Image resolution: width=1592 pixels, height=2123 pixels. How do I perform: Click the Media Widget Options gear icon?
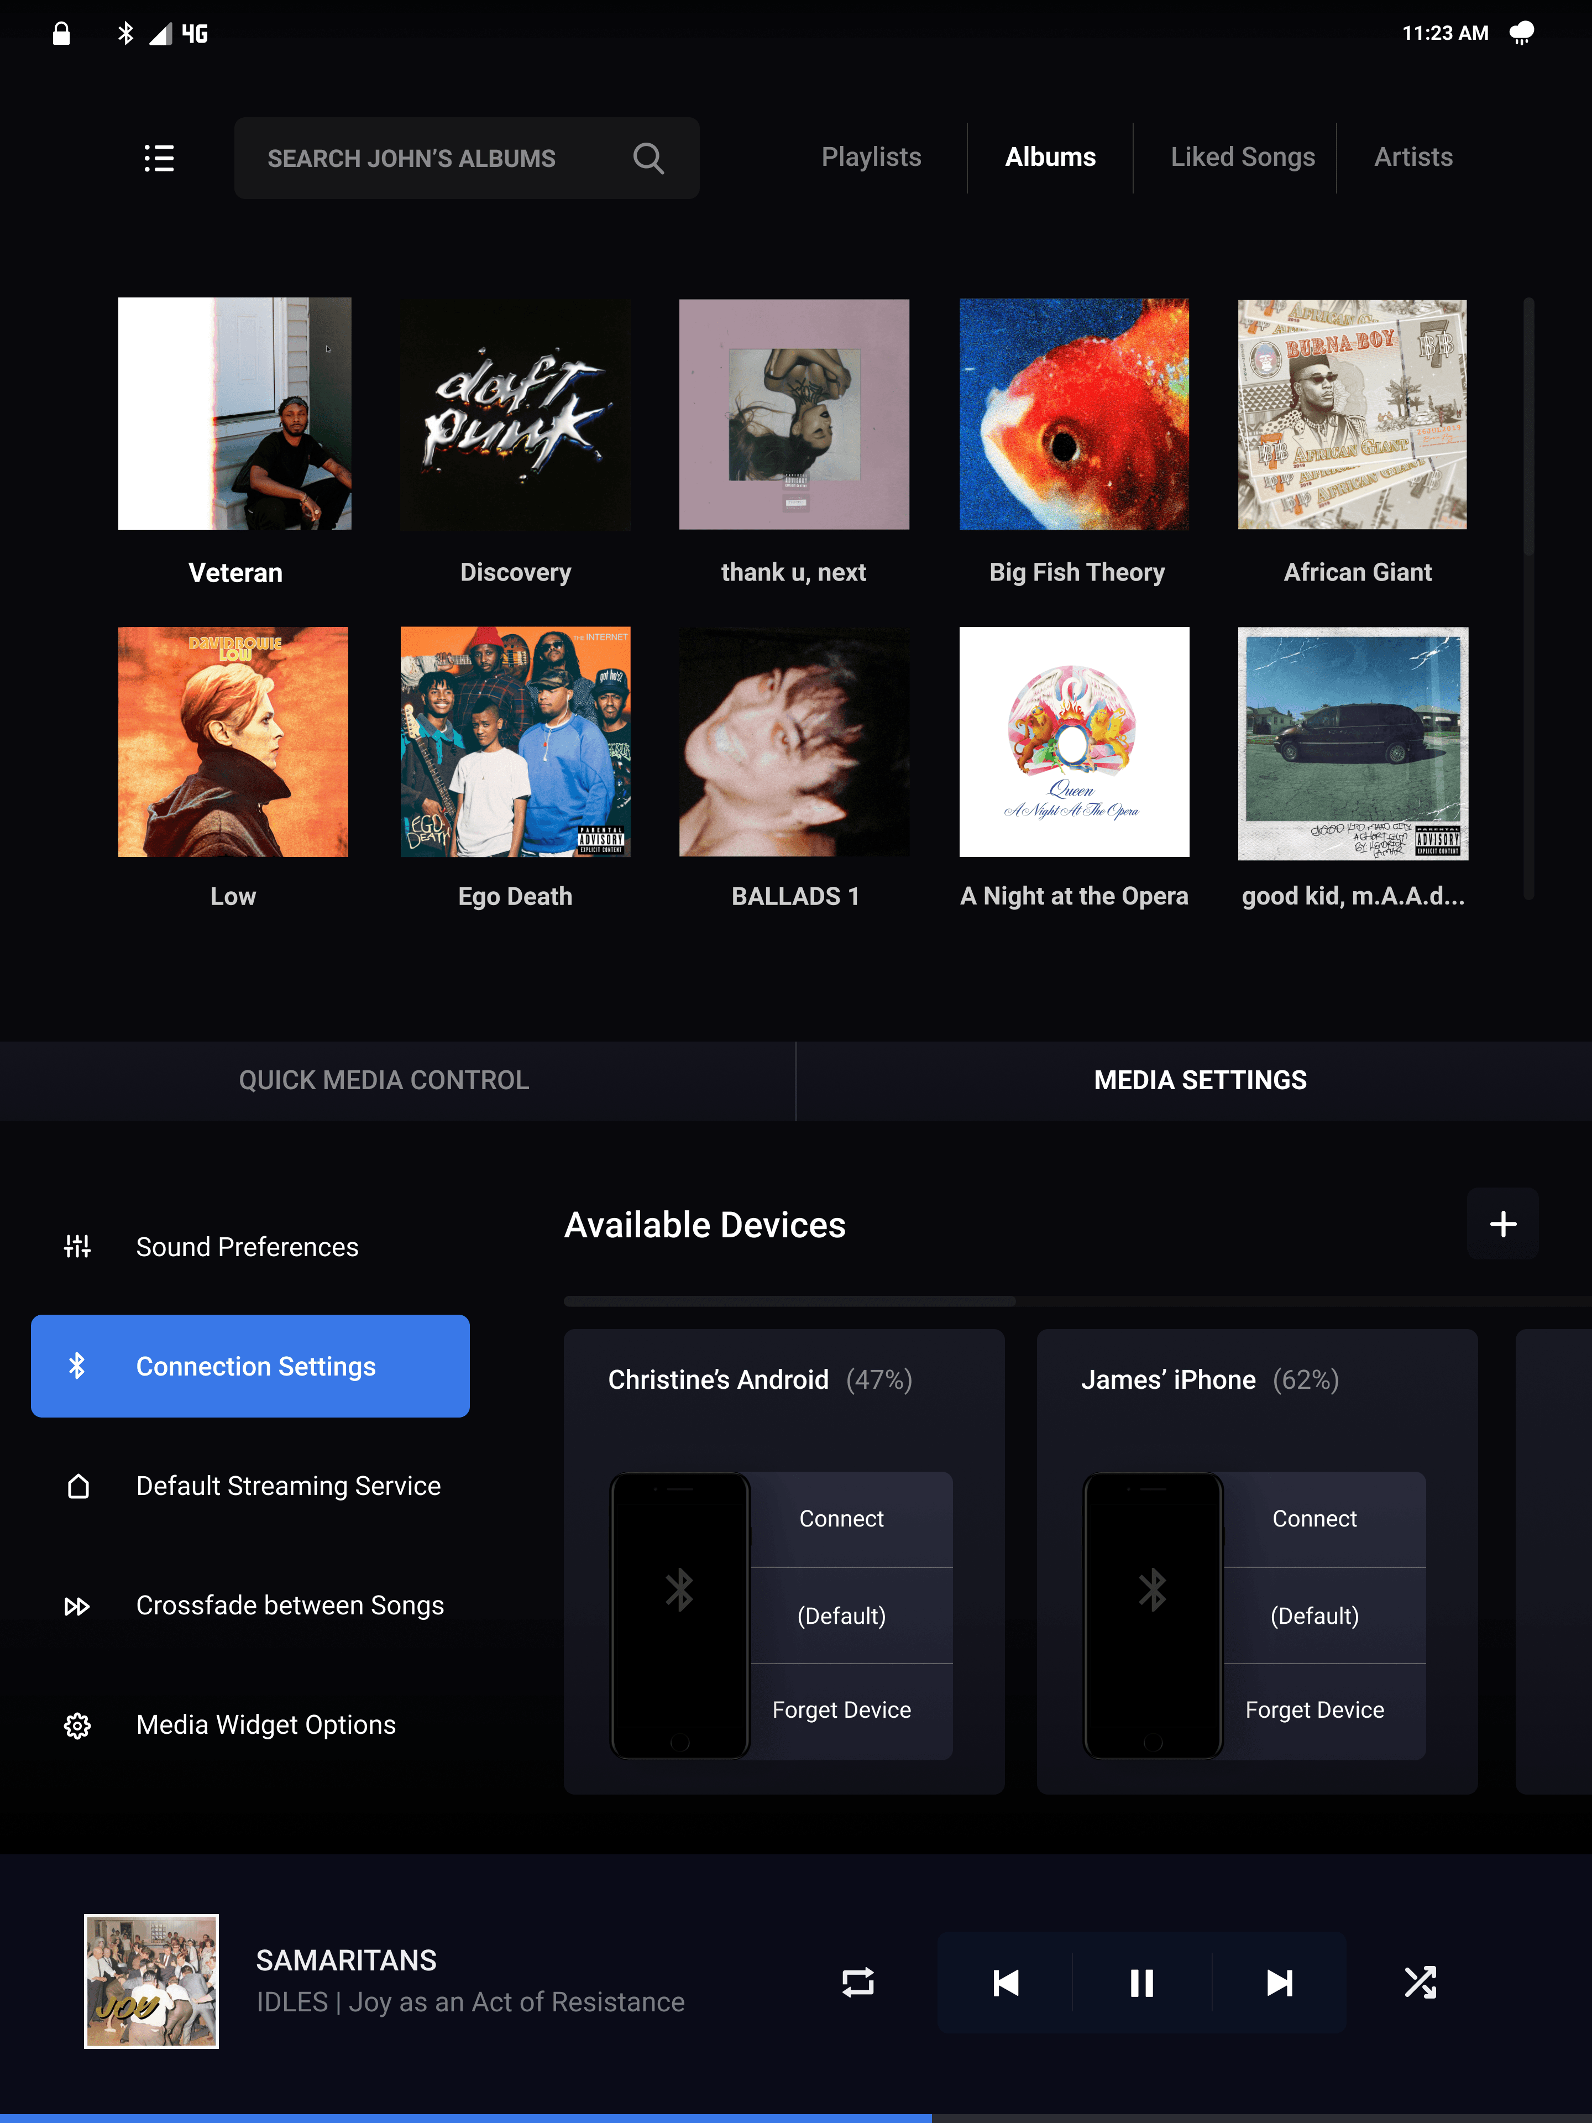[x=78, y=1725]
